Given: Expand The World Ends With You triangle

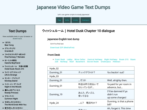Looking at the screenshot, I should pyautogui.click(x=3, y=102).
